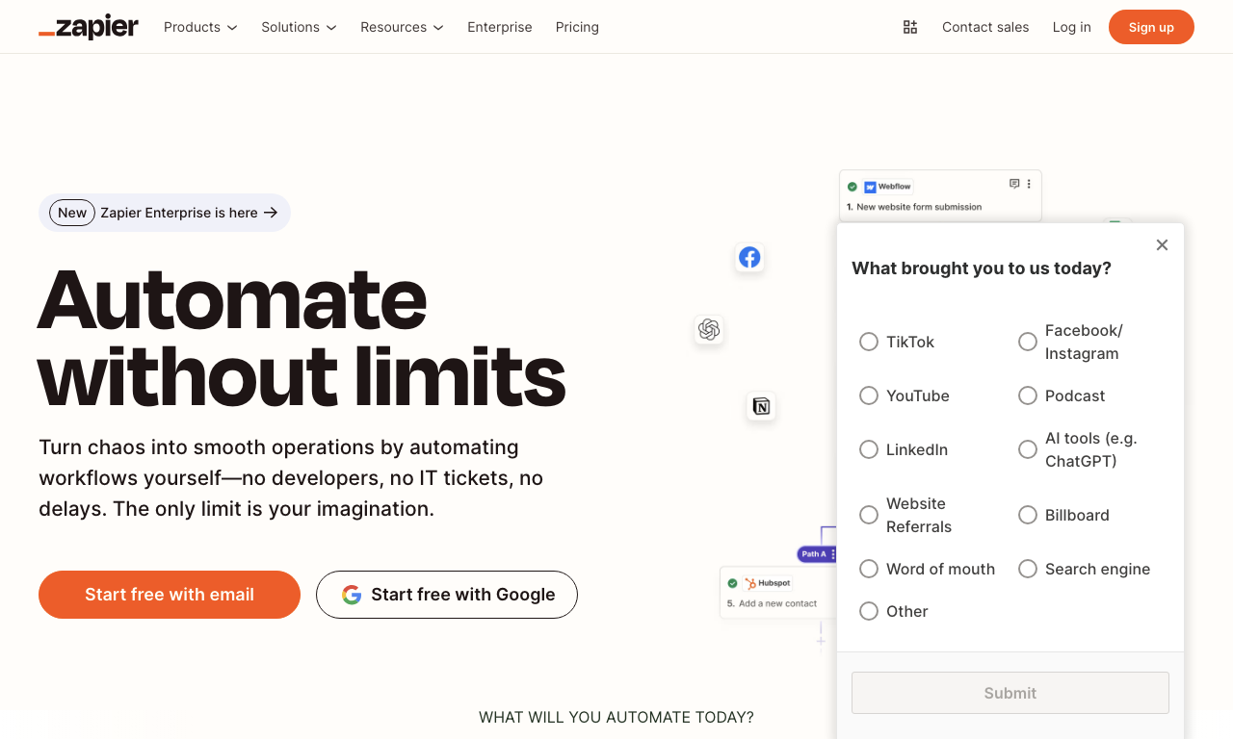Select the Facebook/Instagram option
Image resolution: width=1233 pixels, height=739 pixels.
(1028, 342)
